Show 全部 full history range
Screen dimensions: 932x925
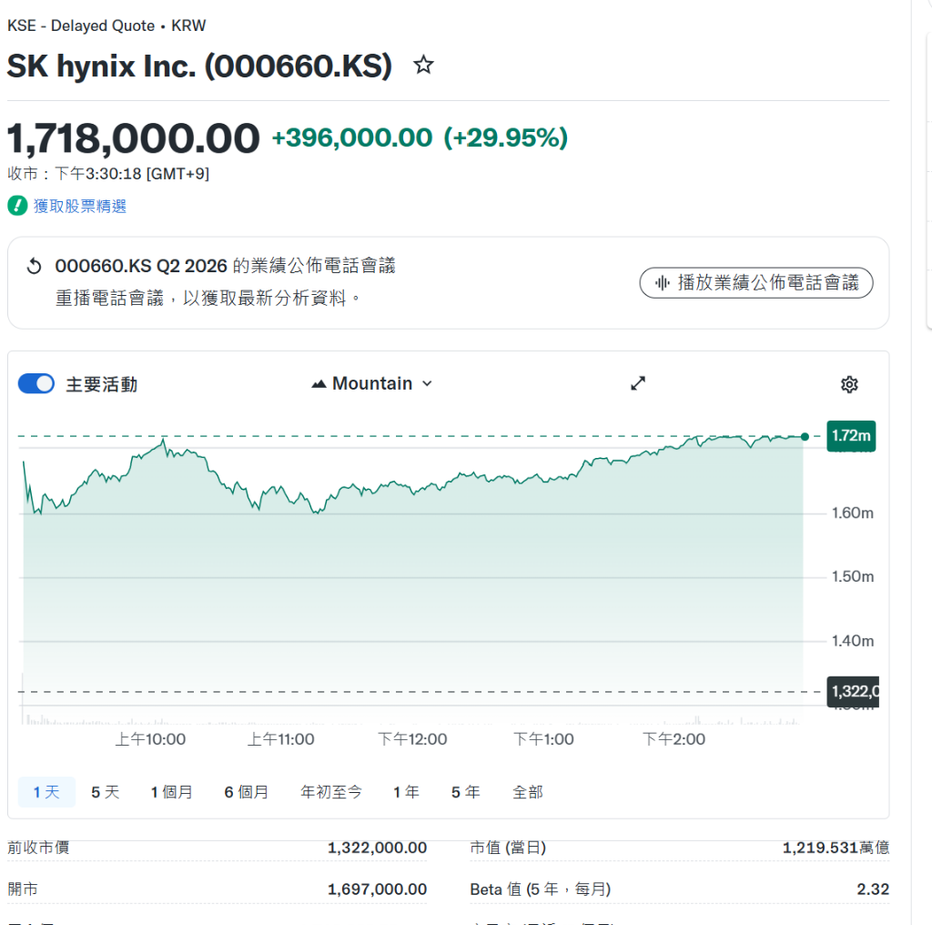(528, 792)
